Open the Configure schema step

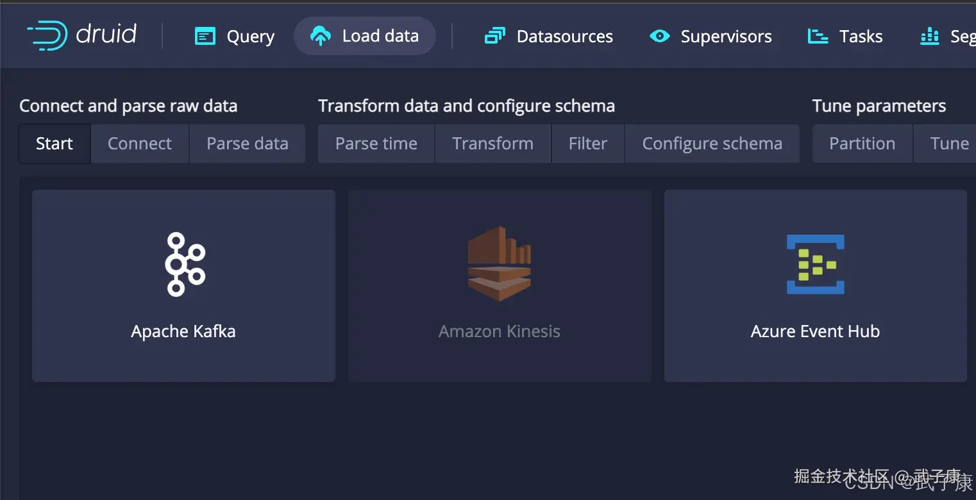click(x=712, y=144)
